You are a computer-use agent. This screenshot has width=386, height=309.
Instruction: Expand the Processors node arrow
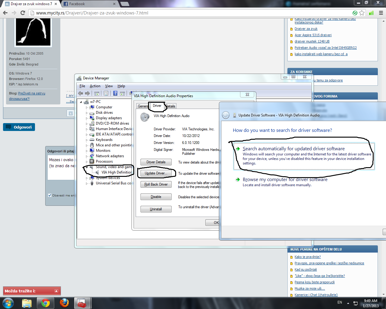click(x=87, y=162)
